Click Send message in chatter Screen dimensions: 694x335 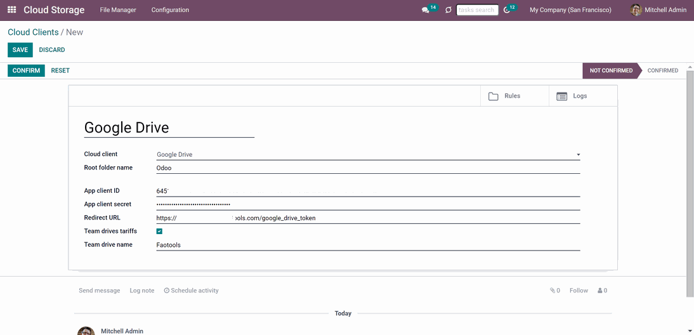tap(99, 291)
